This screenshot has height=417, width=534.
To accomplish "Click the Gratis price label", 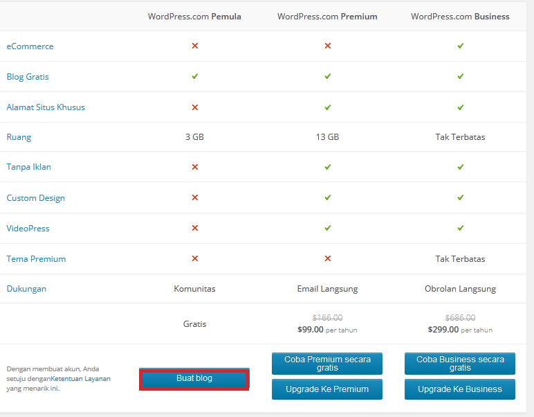I will tap(194, 324).
